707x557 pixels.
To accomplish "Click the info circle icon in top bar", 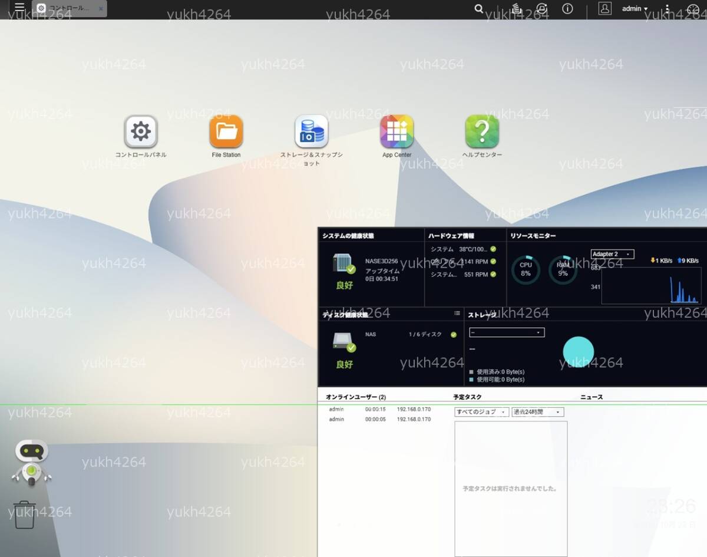I will [567, 9].
